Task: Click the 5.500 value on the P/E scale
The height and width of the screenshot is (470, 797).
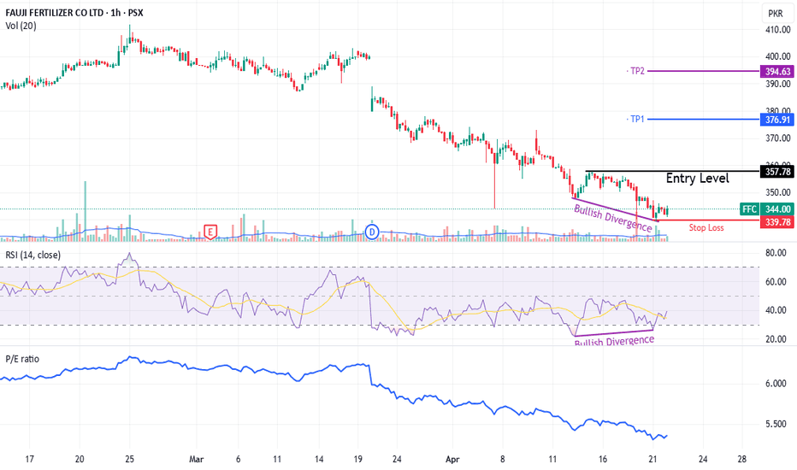Action: (x=776, y=424)
